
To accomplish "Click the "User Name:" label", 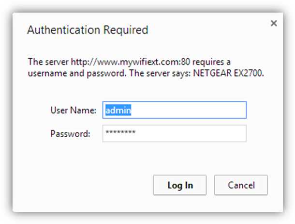I will pyautogui.click(x=74, y=110).
